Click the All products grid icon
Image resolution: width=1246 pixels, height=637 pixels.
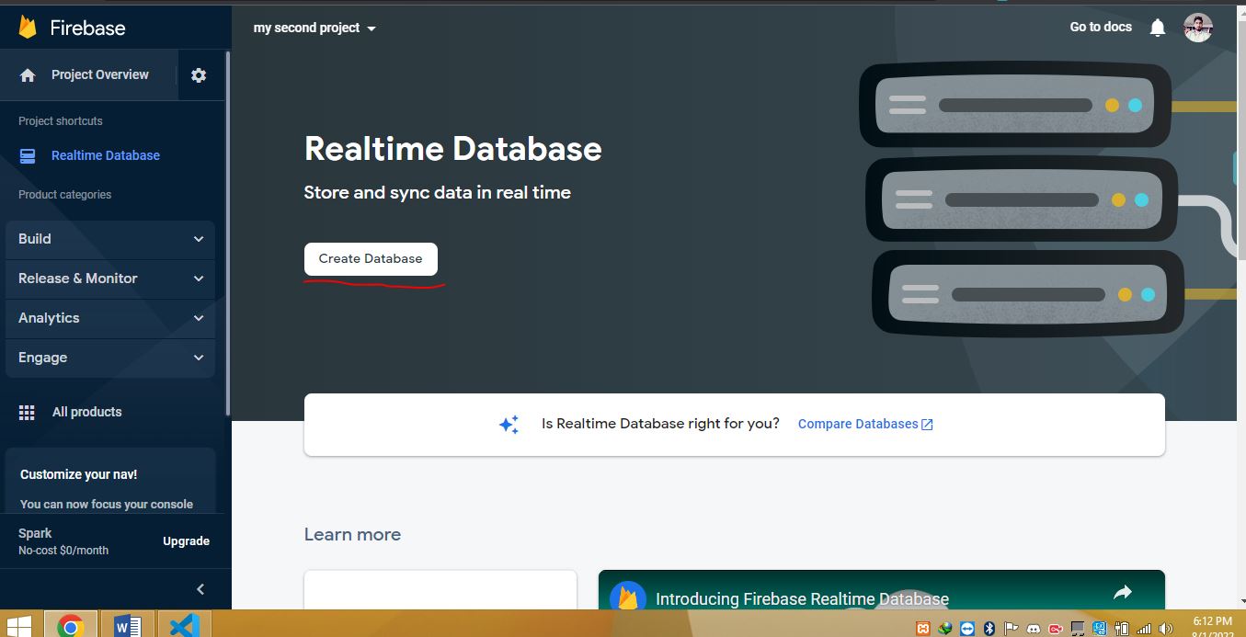coord(27,413)
